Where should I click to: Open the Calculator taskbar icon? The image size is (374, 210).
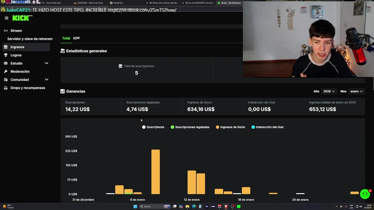click(x=200, y=206)
